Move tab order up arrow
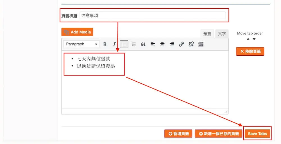The width and height of the screenshot is (281, 144). tap(248, 39)
